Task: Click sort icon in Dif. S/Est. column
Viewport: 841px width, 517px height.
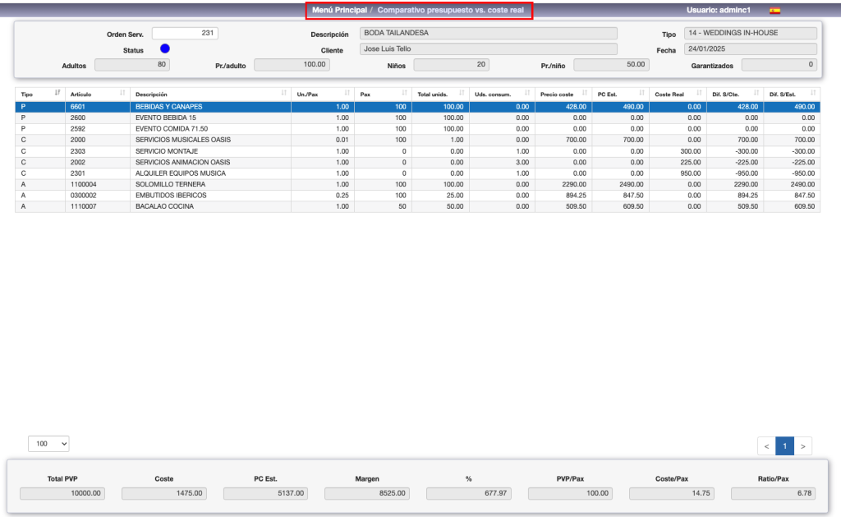Action: click(813, 94)
